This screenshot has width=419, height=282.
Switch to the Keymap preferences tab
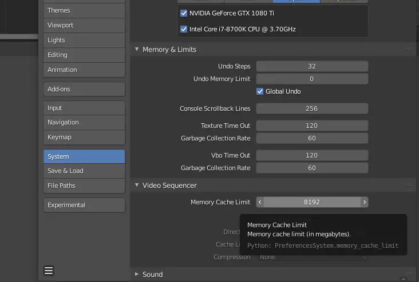[x=84, y=137]
